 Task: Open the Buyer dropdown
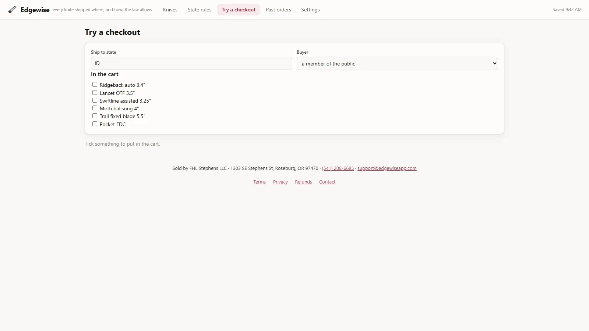[397, 64]
